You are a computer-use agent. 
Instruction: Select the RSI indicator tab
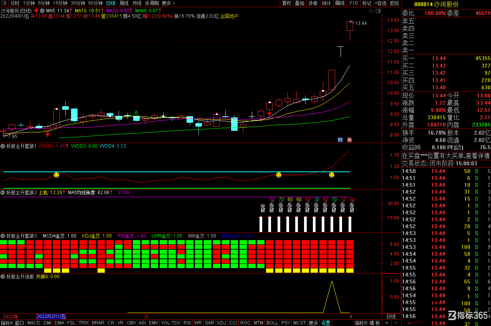pyautogui.click(x=187, y=323)
